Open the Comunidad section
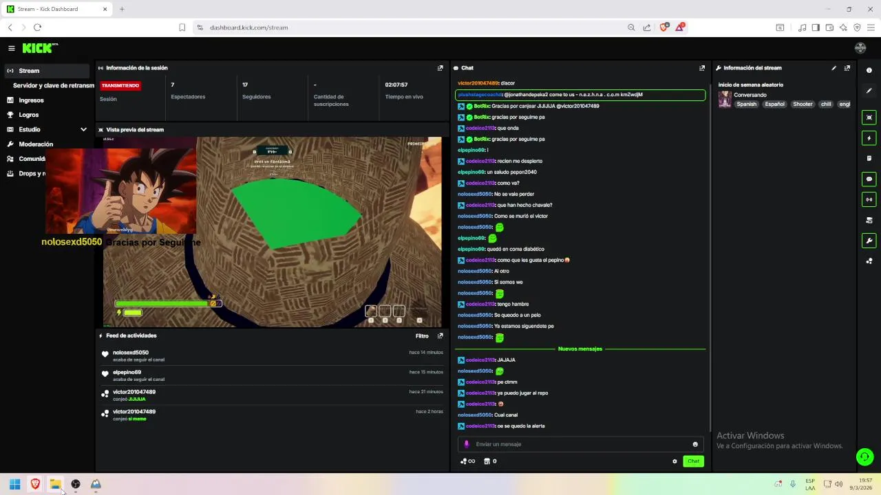The width and height of the screenshot is (881, 495). [x=32, y=159]
